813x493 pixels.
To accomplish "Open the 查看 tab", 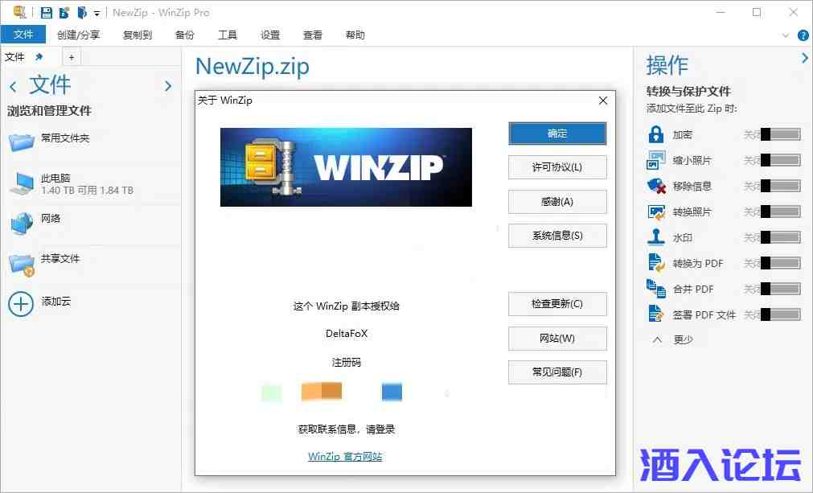I will [x=313, y=35].
